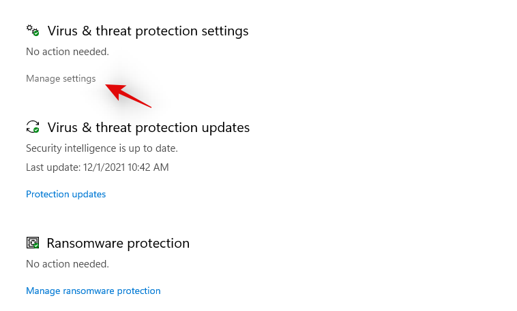The height and width of the screenshot is (311, 517).
Task: Click the word "Ransomware" in the bottom link
Action: tap(89, 291)
